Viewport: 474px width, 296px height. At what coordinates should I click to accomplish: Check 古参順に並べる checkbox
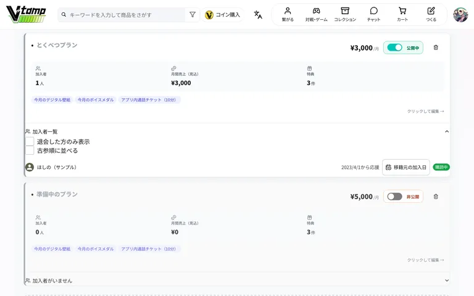(x=30, y=150)
